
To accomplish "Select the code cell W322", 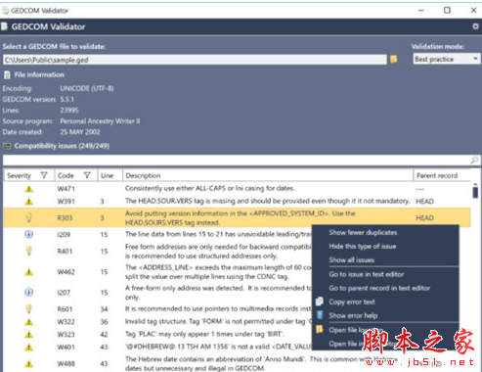I will [x=66, y=322].
